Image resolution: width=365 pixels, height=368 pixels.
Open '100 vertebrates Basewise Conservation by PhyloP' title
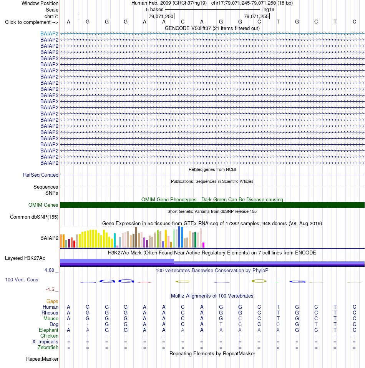(x=212, y=270)
